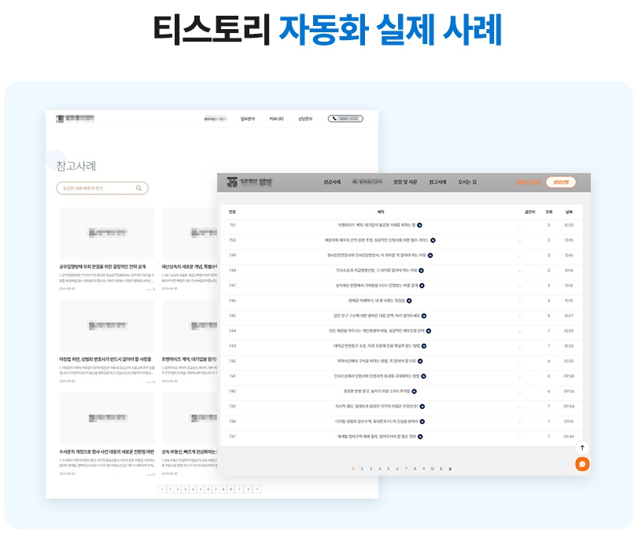Open the 업무분야 menu on the back page
Viewport: 638px width, 534px height.
247,119
